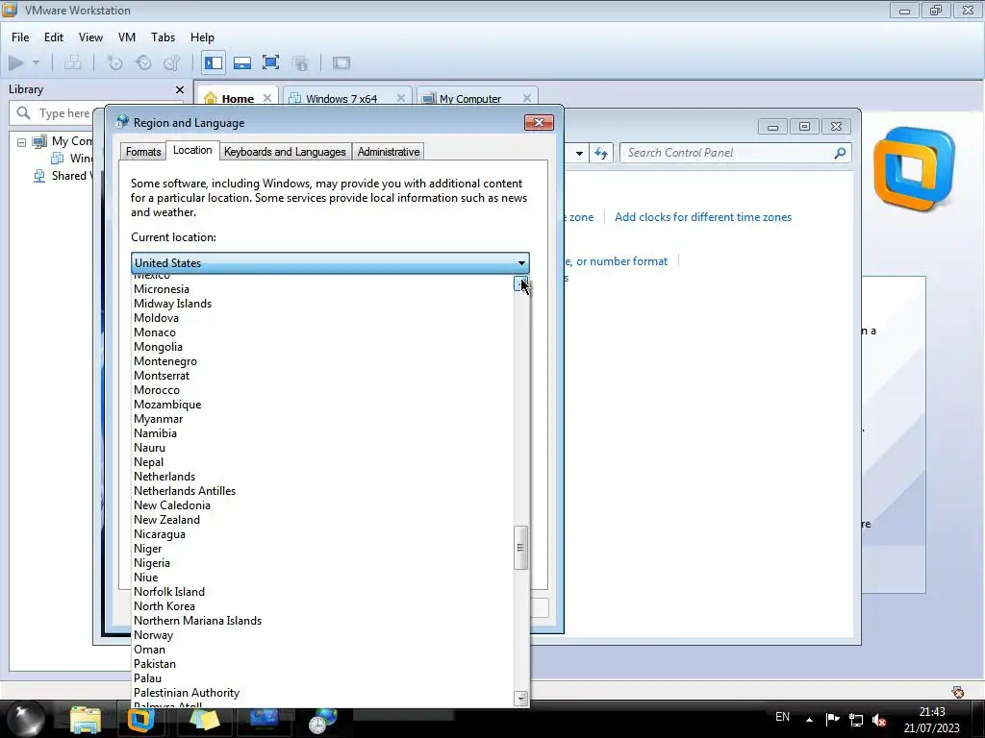Select New Zealand entry
Image resolution: width=985 pixels, height=738 pixels.
click(x=323, y=520)
